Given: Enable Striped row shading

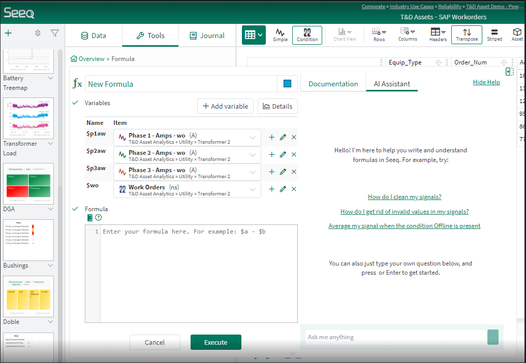Looking at the screenshot, I should pyautogui.click(x=494, y=35).
